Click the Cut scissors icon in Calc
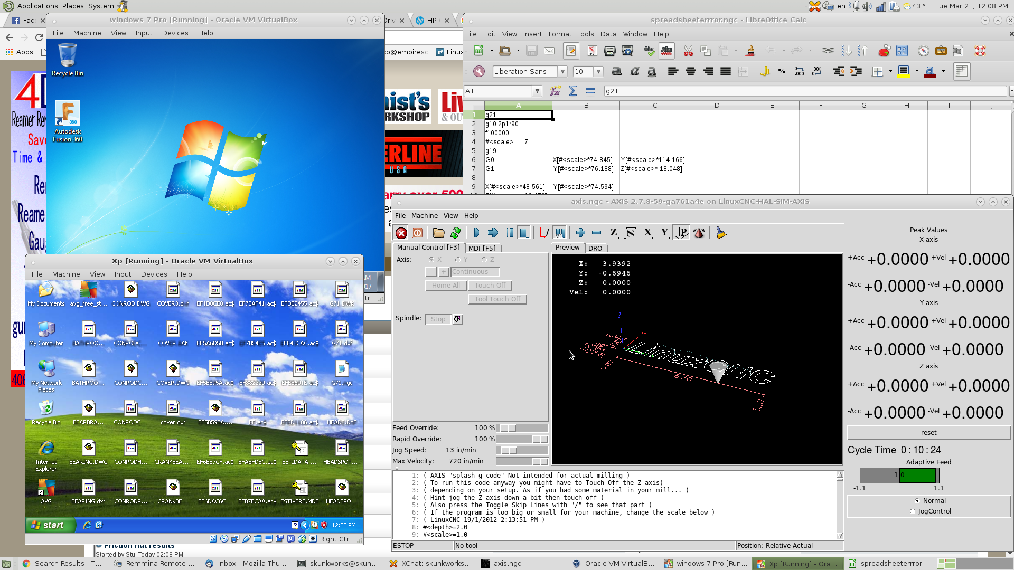The image size is (1014, 570). 688,51
